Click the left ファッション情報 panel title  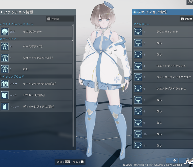pyautogui.click(x=19, y=12)
